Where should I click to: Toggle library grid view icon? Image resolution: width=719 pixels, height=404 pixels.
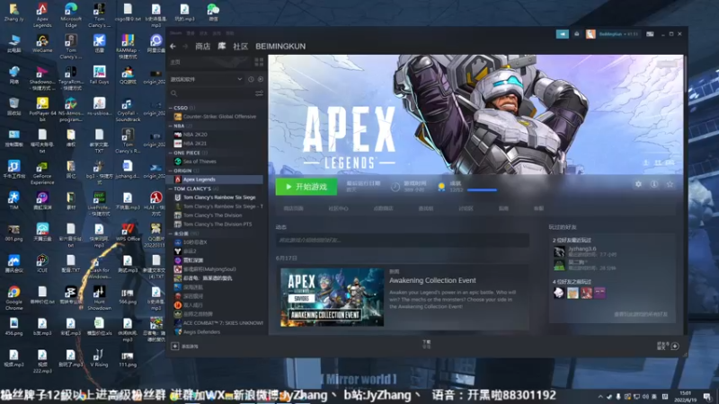click(259, 62)
